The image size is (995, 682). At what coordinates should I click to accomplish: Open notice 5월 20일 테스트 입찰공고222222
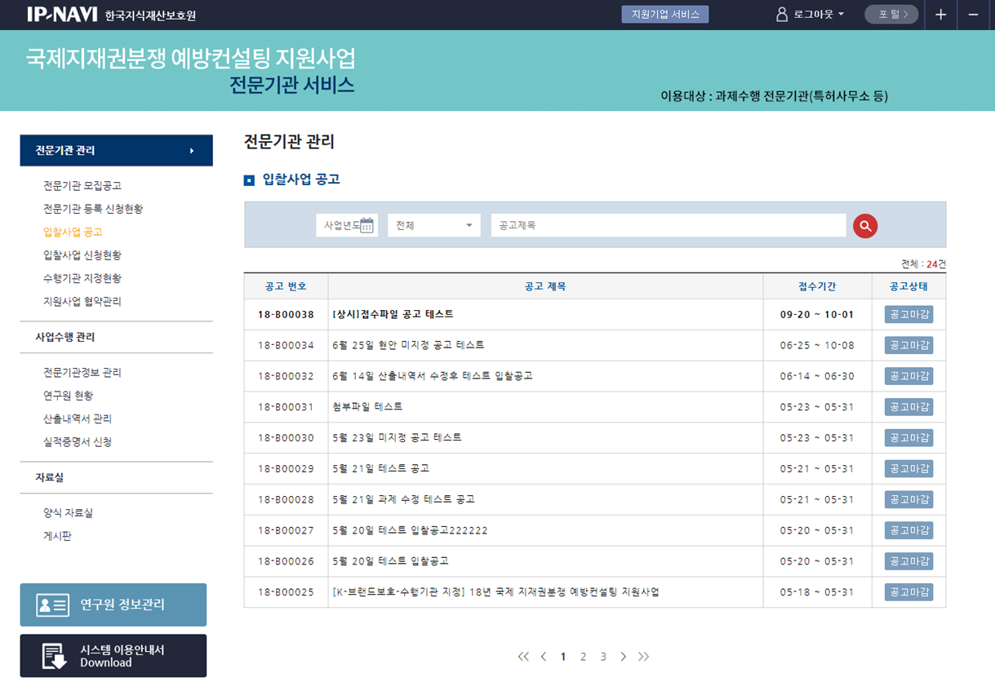pos(410,530)
